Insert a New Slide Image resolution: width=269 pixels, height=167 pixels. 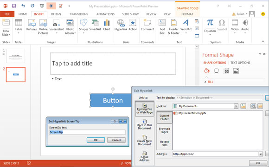coord(6,28)
